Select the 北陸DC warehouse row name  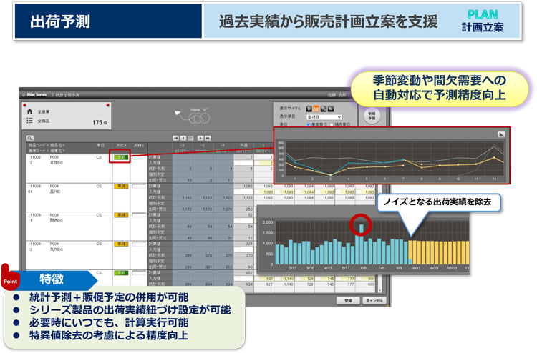(57, 163)
